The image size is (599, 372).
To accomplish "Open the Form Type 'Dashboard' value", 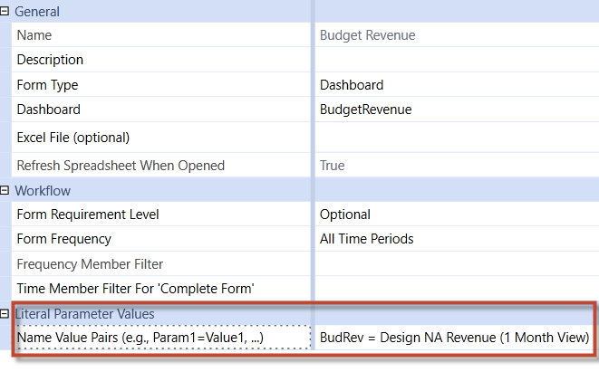I will point(453,85).
